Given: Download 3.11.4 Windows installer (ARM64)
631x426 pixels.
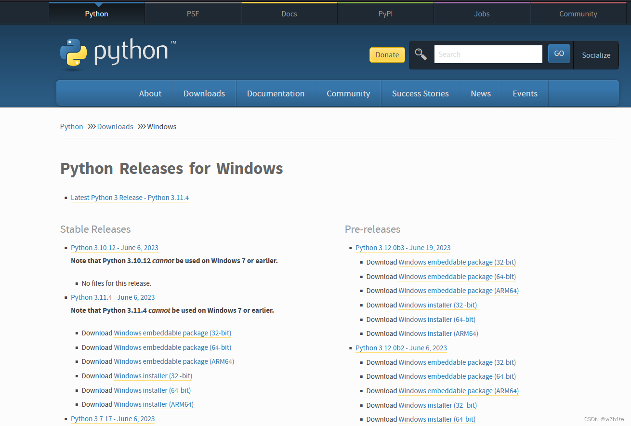Looking at the screenshot, I should coord(154,404).
